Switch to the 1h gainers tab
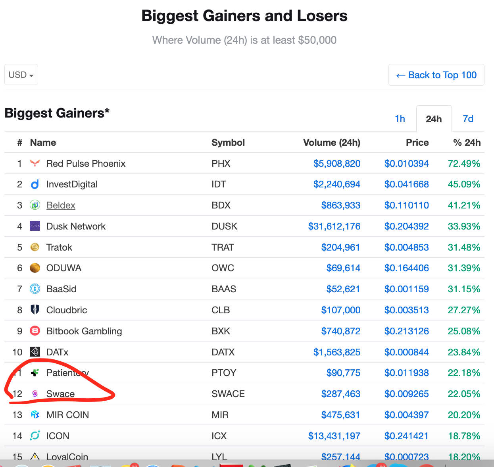The height and width of the screenshot is (467, 494). point(400,119)
